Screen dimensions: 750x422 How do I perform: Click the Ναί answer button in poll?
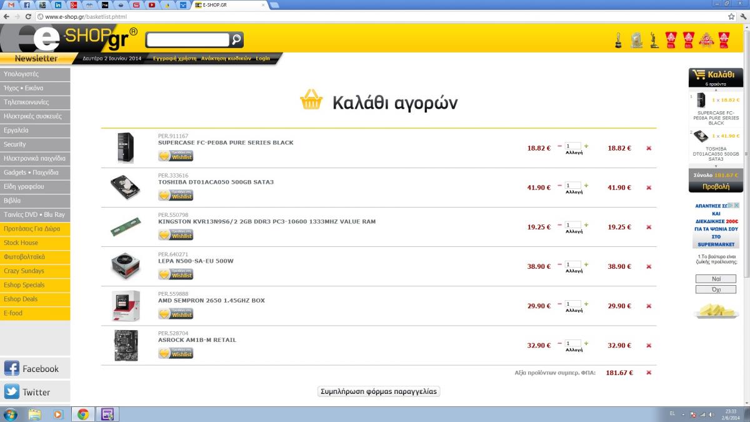click(716, 279)
